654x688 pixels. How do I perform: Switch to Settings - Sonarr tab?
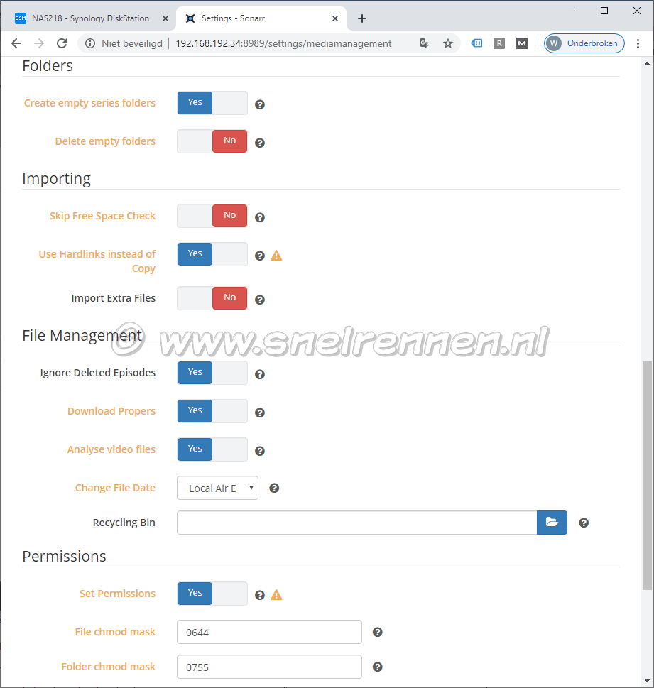click(x=261, y=18)
